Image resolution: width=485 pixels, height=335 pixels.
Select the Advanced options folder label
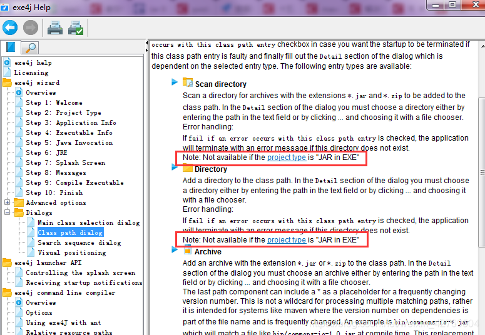point(56,202)
